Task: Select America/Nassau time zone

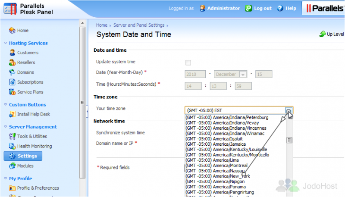Action: pos(235,171)
